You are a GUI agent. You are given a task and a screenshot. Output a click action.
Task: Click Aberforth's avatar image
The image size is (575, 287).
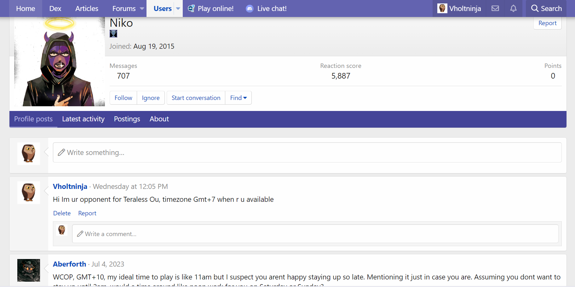click(x=29, y=270)
